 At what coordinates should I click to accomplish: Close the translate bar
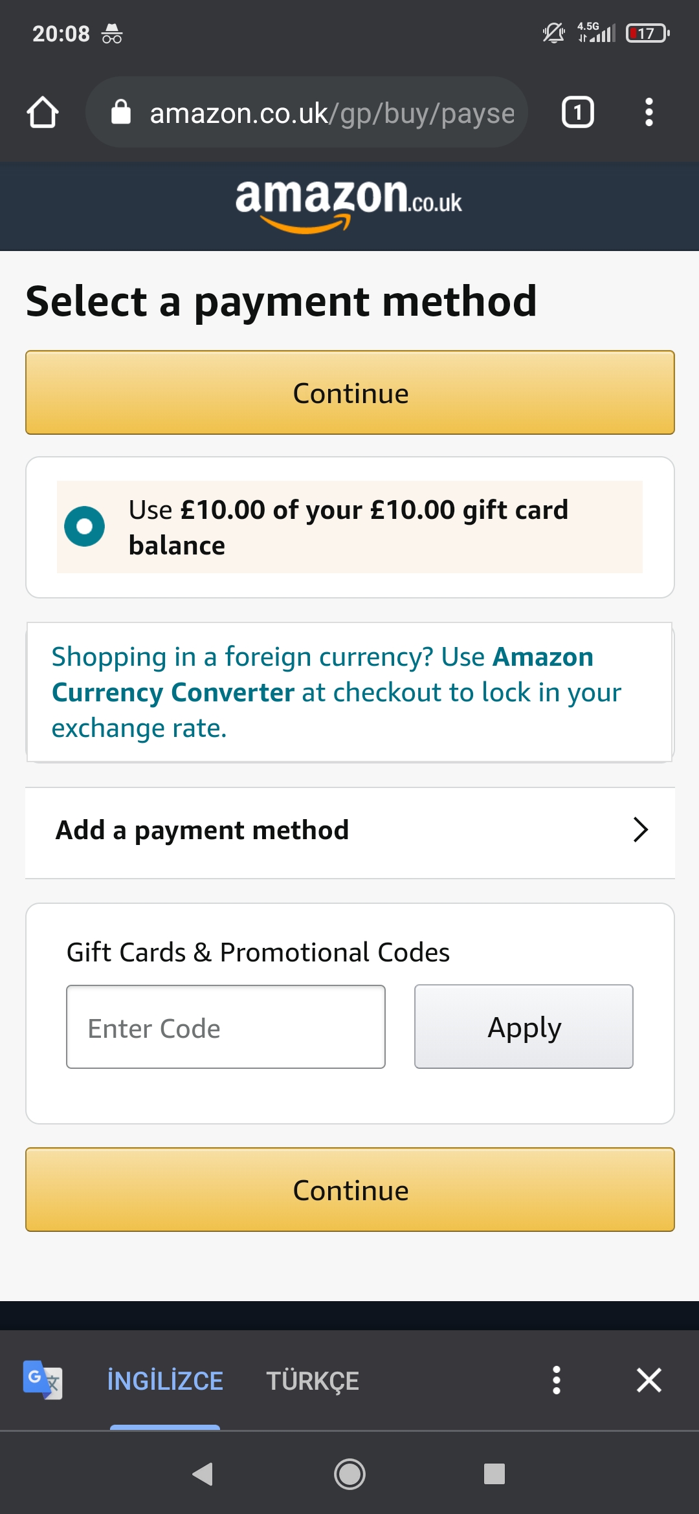click(x=649, y=1380)
